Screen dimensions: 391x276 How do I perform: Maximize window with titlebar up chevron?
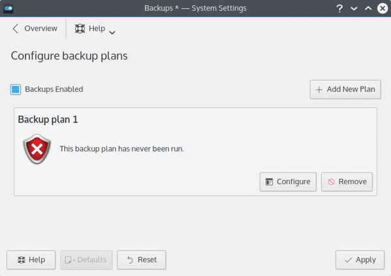[x=368, y=8]
